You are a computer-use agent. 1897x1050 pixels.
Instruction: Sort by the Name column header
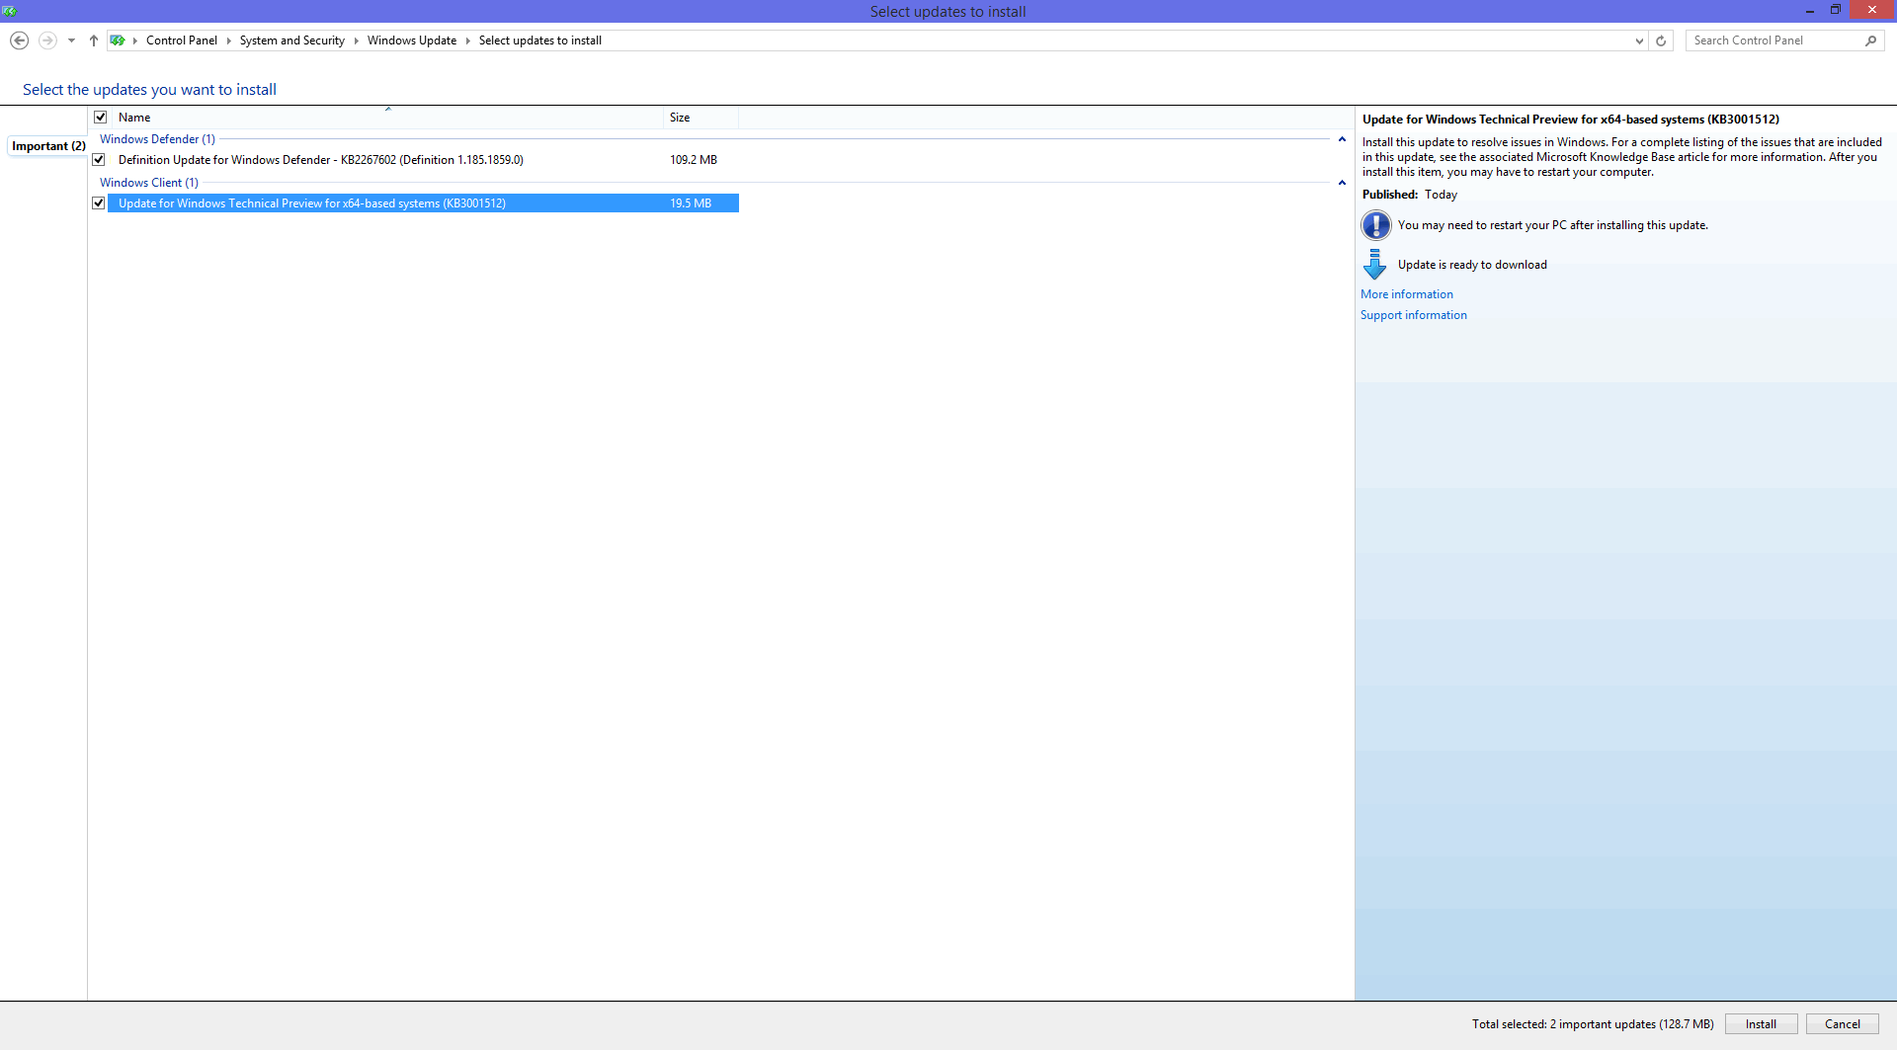pyautogui.click(x=387, y=118)
